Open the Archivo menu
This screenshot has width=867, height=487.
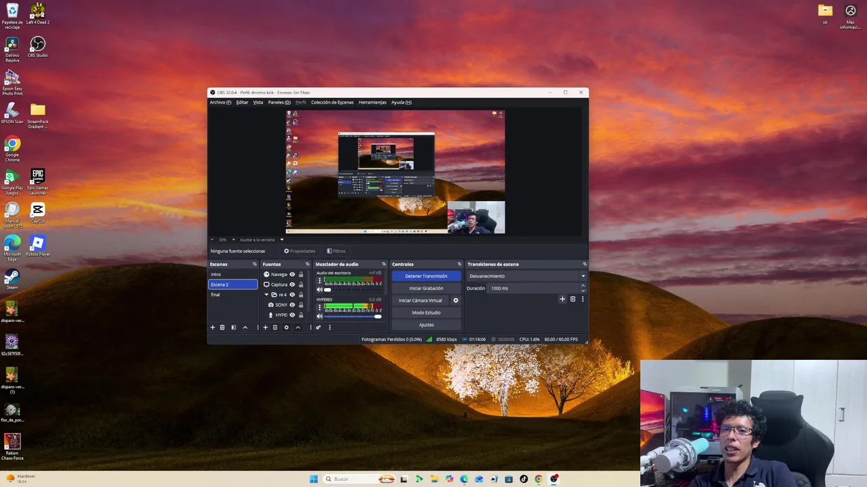point(220,102)
